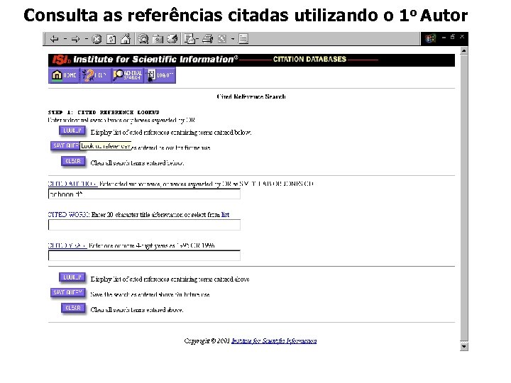511x383 pixels.
Task: Open the browser Search pane icon
Action: (x=143, y=39)
